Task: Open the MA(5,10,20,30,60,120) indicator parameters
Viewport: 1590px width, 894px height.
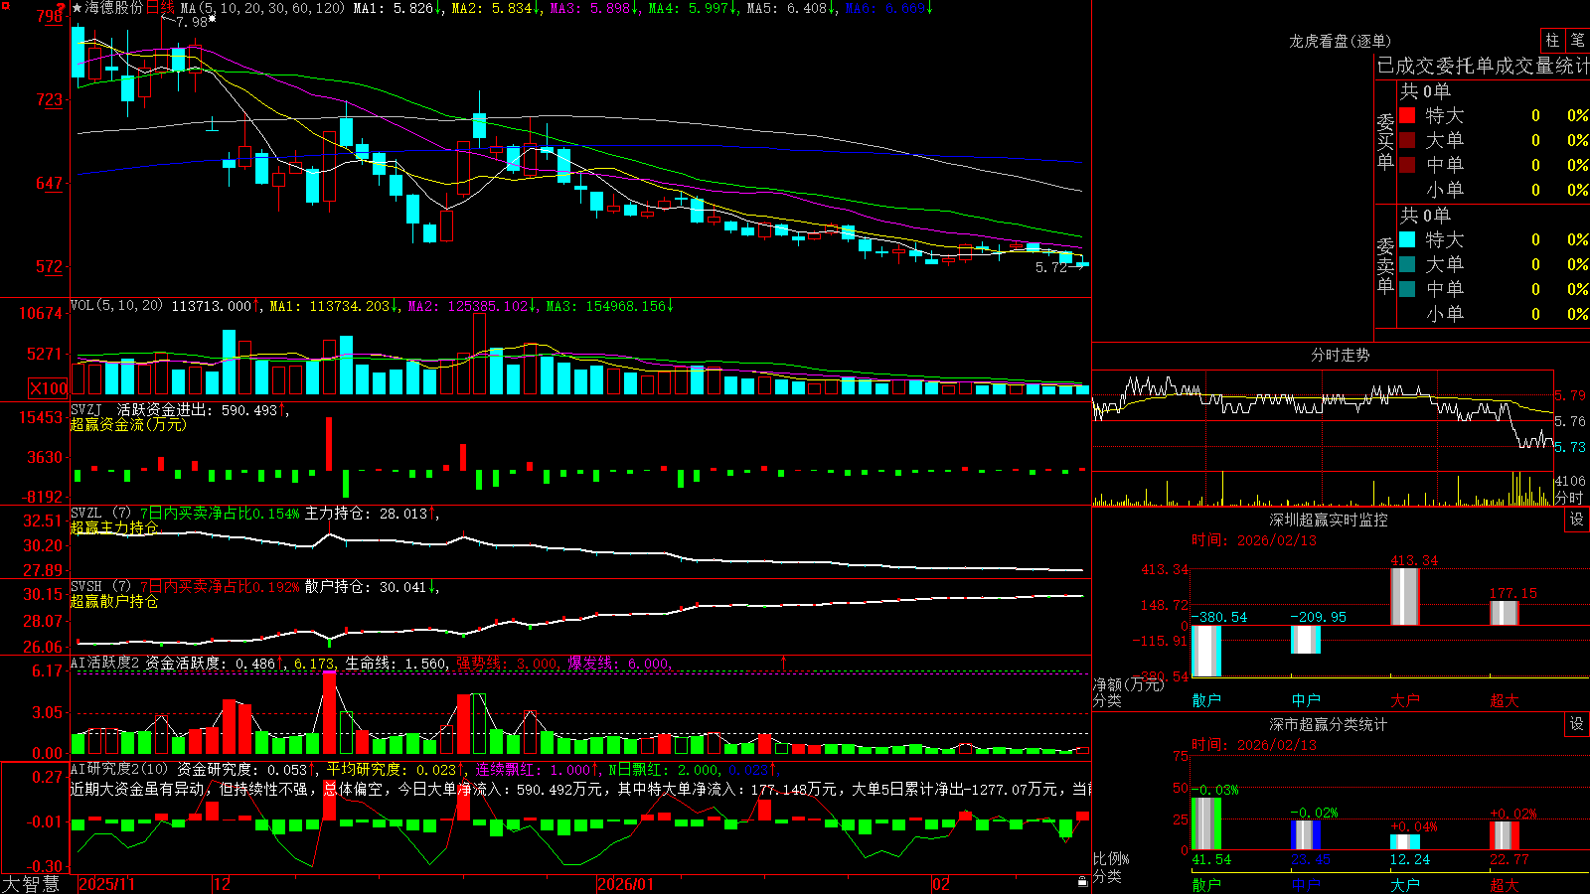Action: tap(262, 8)
